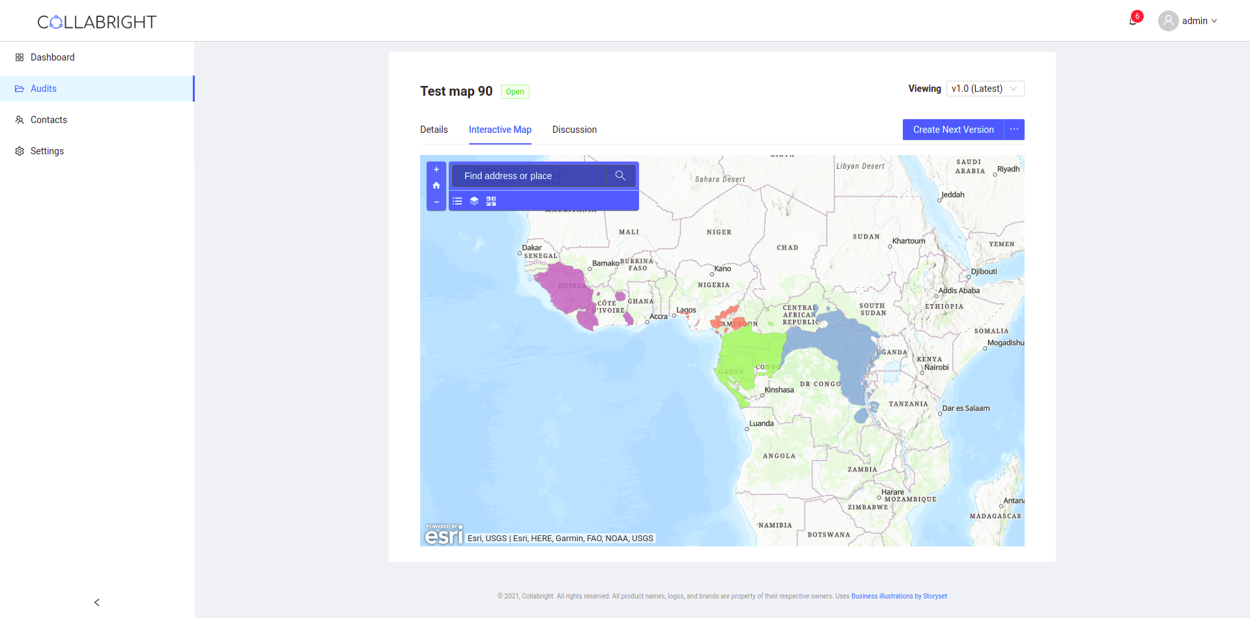The image size is (1250, 618).
Task: Open the Esri logo link
Action: [x=444, y=534]
